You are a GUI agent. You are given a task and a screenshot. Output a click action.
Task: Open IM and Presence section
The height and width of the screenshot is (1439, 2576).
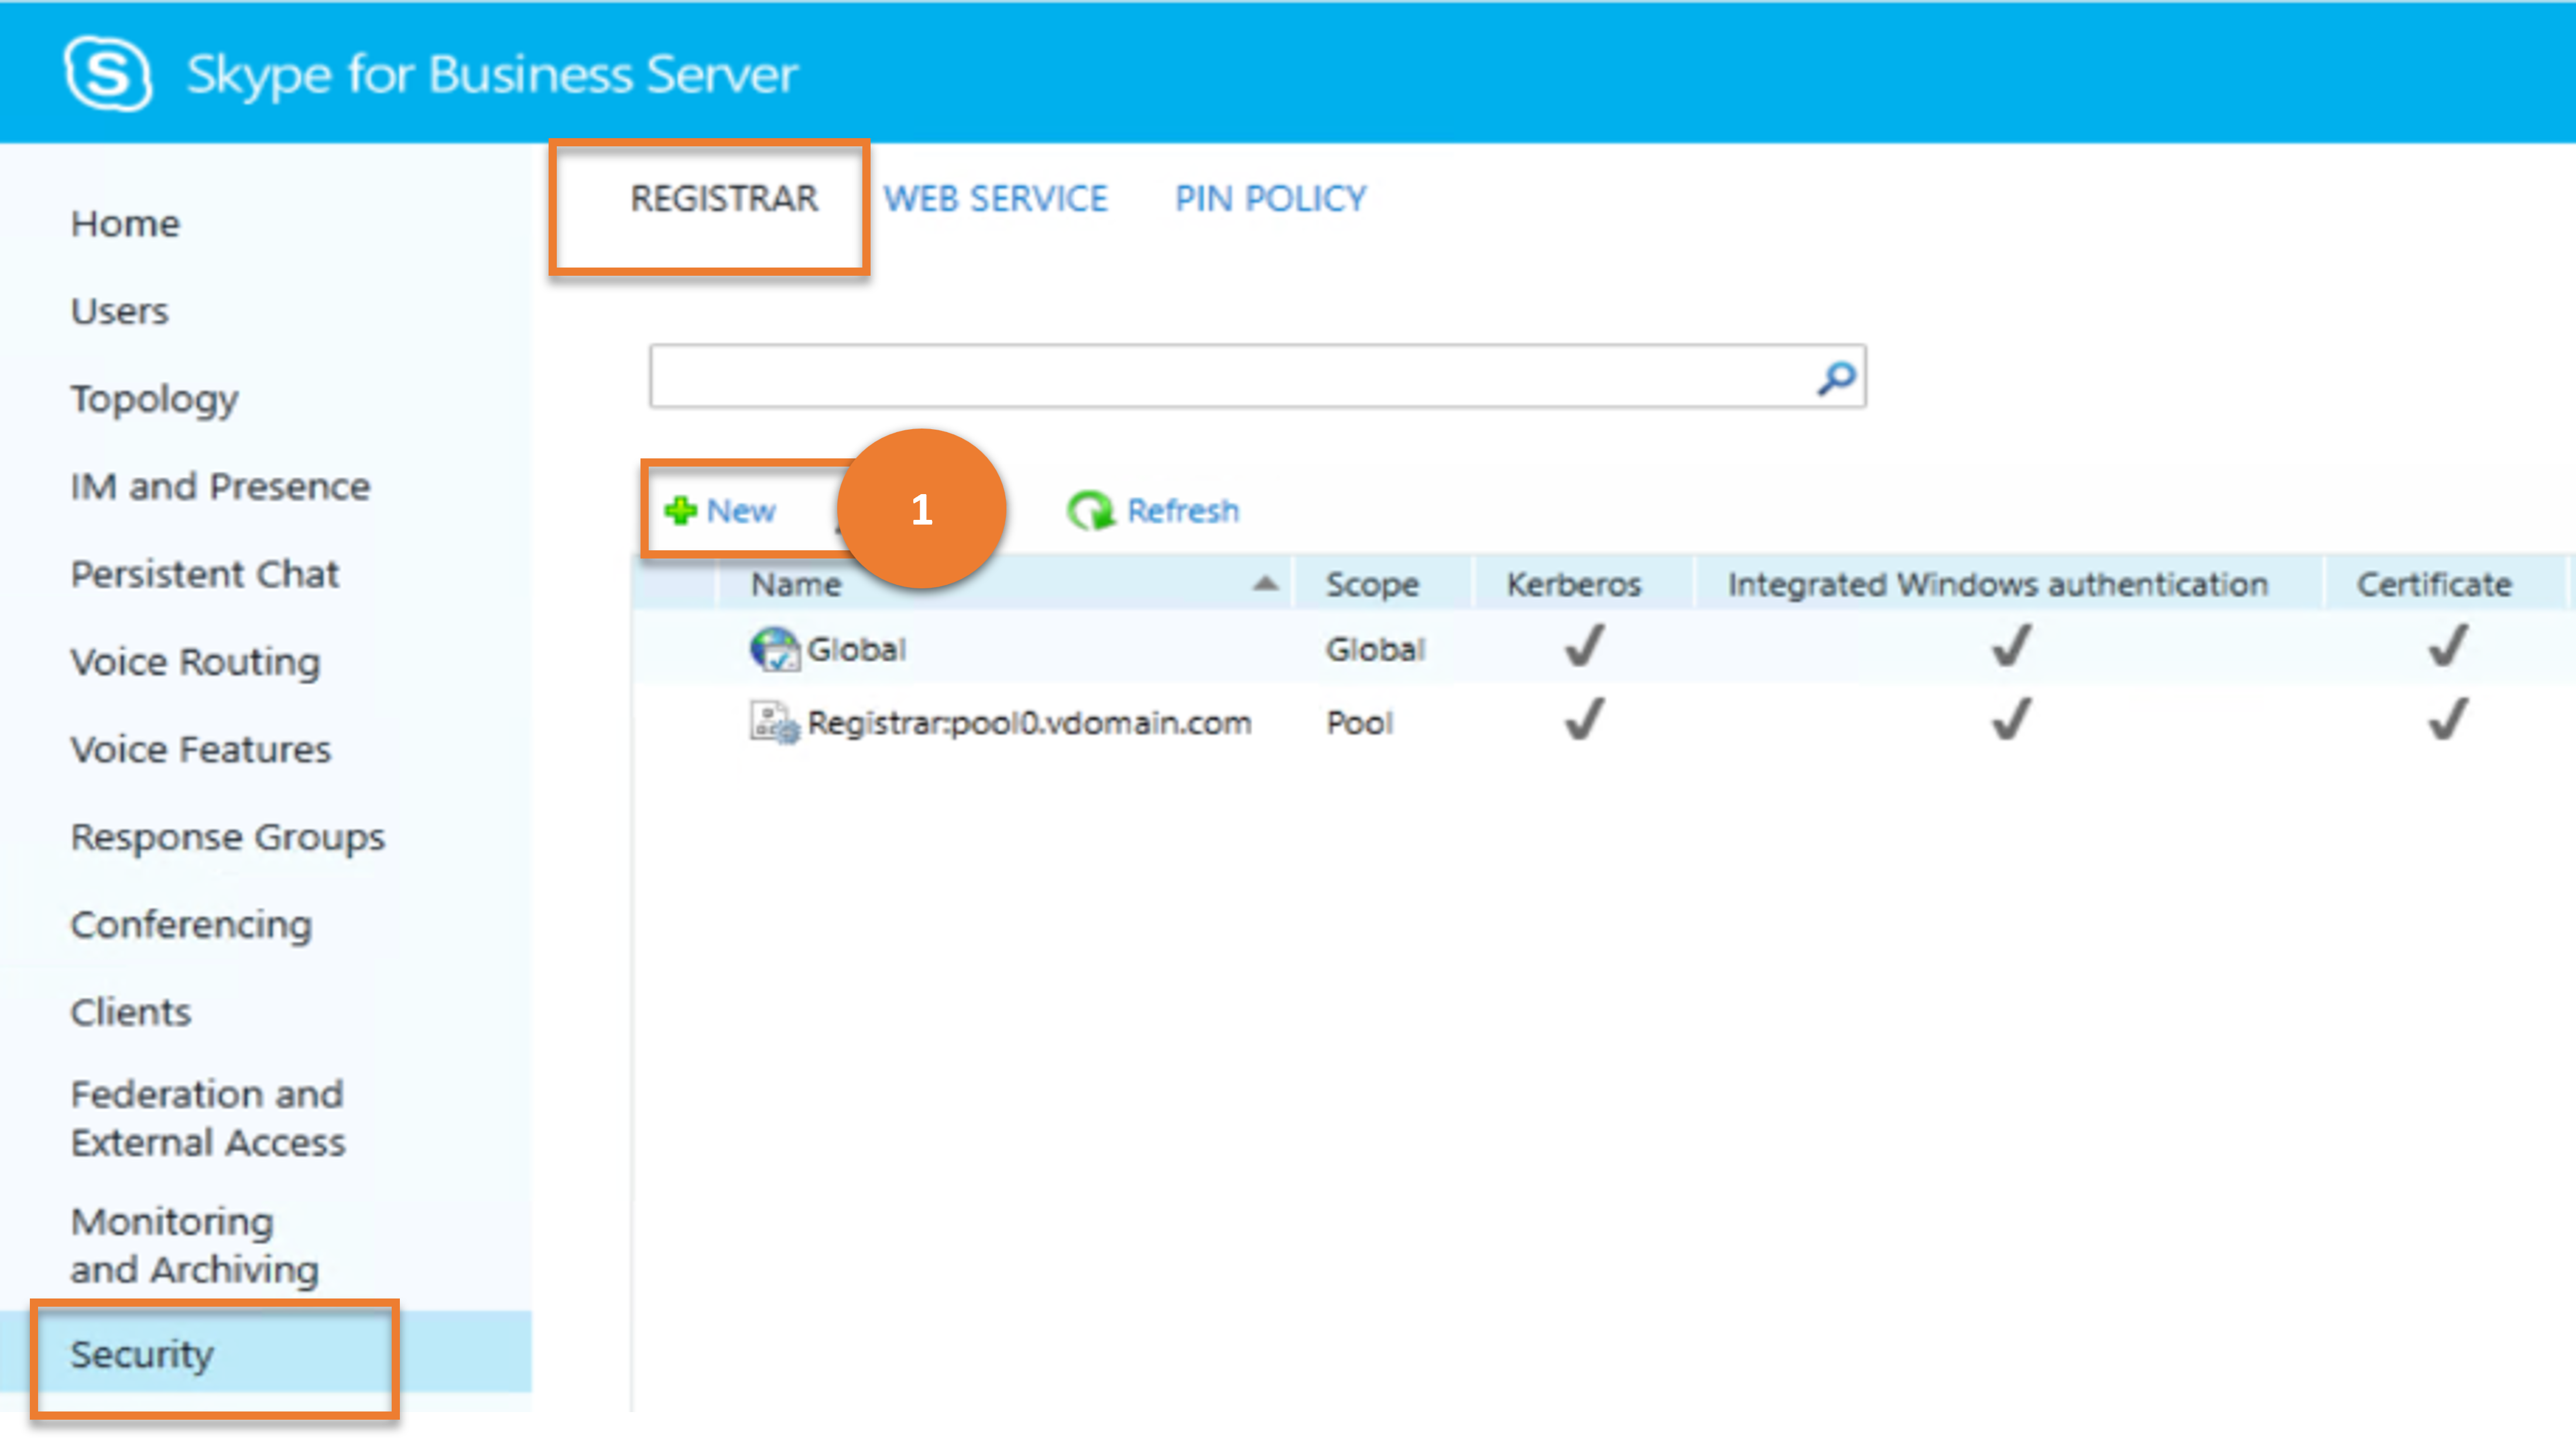point(220,486)
